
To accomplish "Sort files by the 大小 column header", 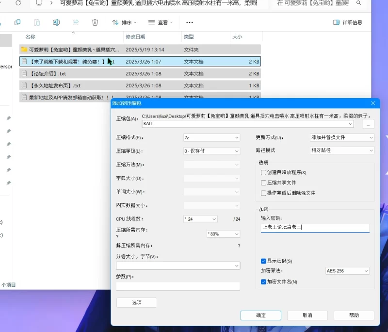I will tap(237, 36).
